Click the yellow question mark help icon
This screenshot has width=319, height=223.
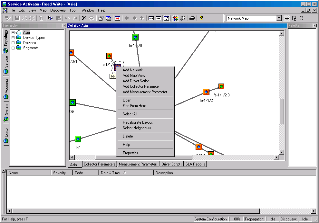(x=201, y=18)
